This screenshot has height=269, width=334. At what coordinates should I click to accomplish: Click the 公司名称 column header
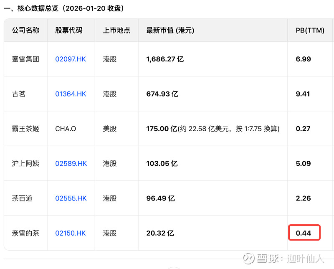coord(25,30)
